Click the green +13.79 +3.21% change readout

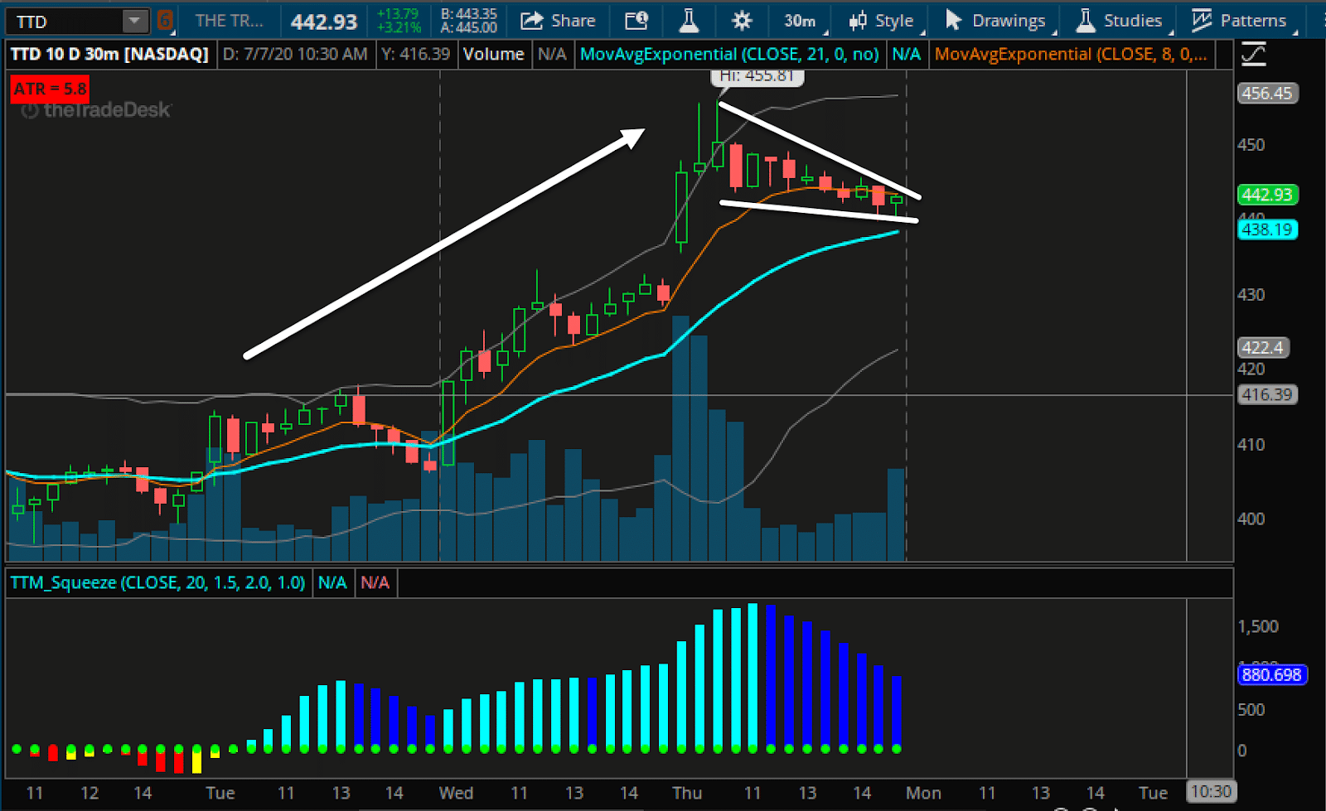pyautogui.click(x=398, y=21)
